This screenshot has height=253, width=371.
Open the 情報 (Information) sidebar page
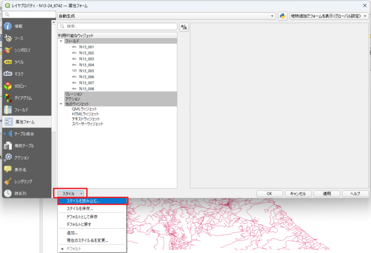pos(18,26)
